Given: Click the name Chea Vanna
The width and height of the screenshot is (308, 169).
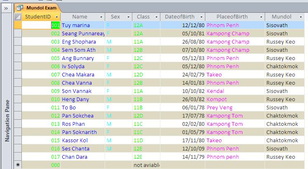Looking at the screenshot, I should point(77,83).
